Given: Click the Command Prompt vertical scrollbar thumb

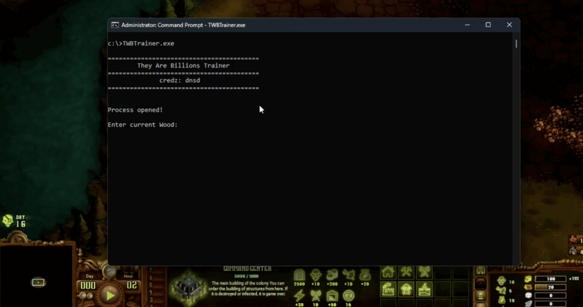Looking at the screenshot, I should [x=516, y=44].
